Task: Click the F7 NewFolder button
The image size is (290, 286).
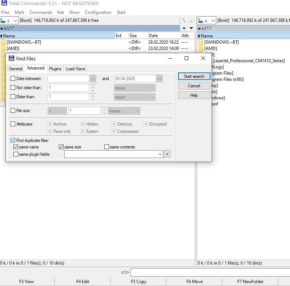Action: click(250, 282)
